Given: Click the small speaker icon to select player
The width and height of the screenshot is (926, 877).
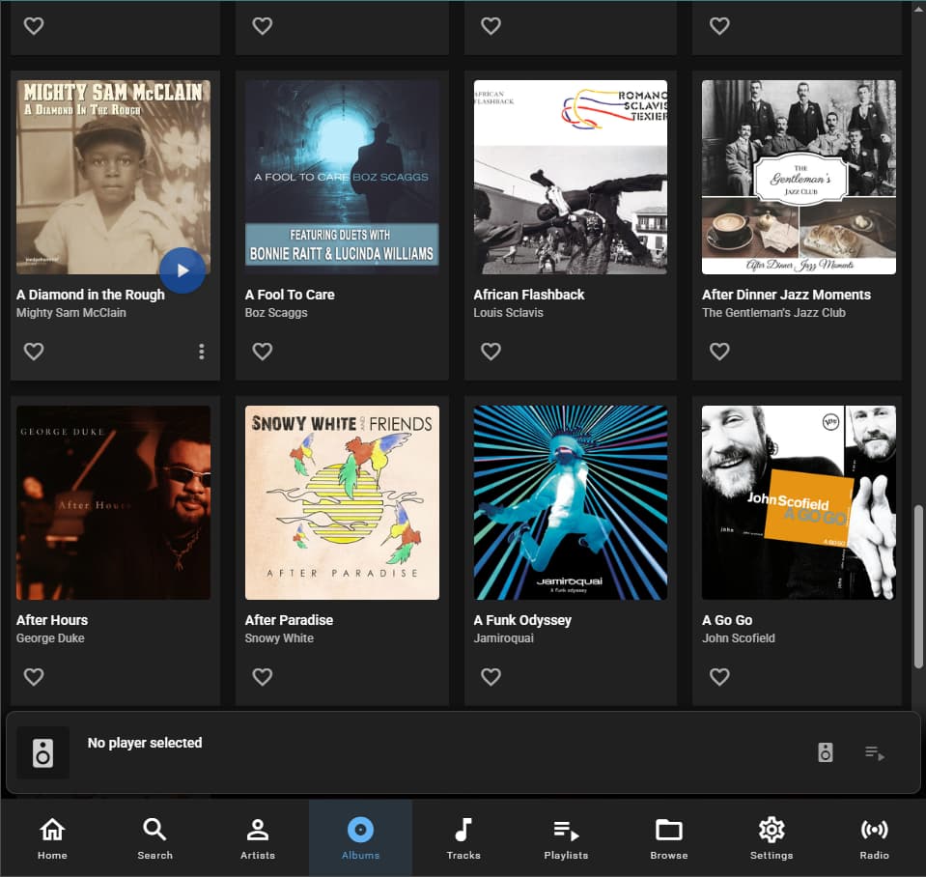Looking at the screenshot, I should (x=826, y=752).
